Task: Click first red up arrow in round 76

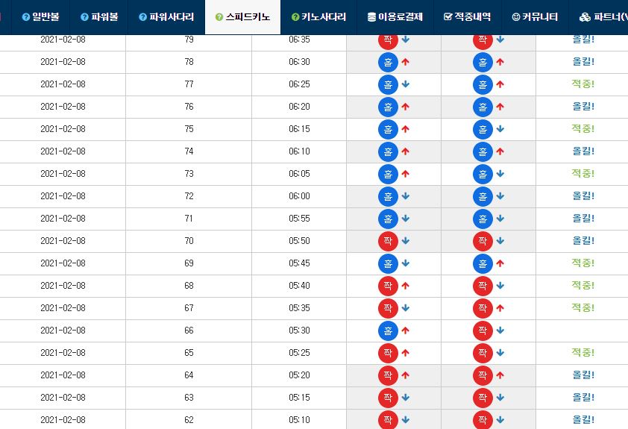Action: tap(405, 107)
